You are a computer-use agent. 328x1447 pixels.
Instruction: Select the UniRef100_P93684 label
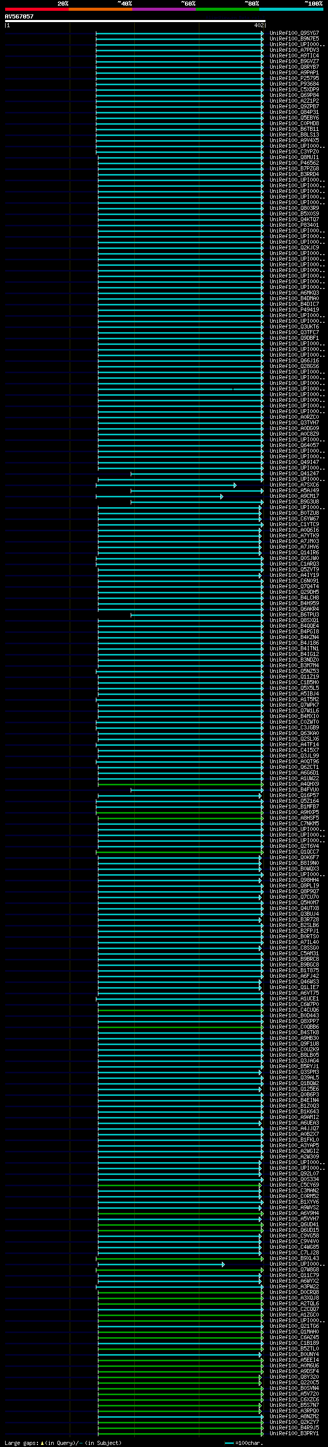tap(294, 84)
